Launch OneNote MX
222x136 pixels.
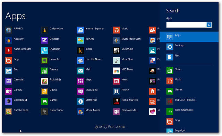pyautogui.click(x=117, y=112)
